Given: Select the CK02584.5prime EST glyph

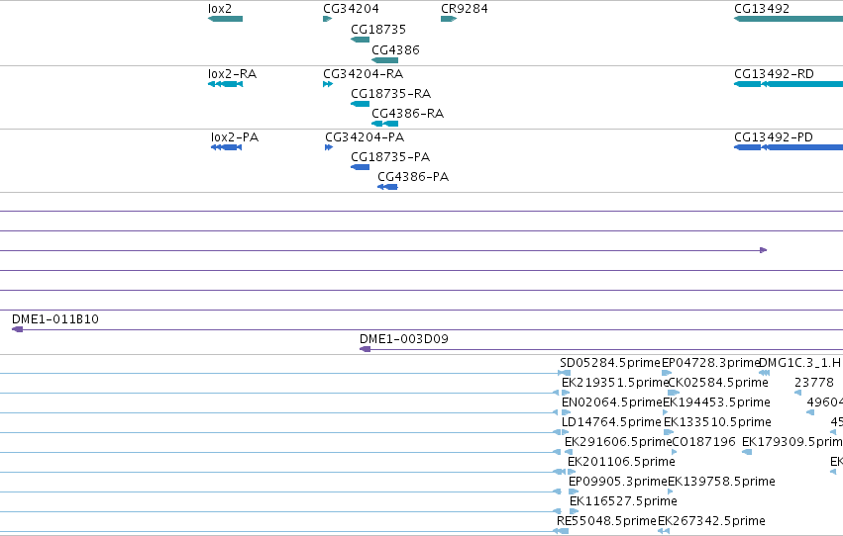Looking at the screenshot, I should pos(673,393).
